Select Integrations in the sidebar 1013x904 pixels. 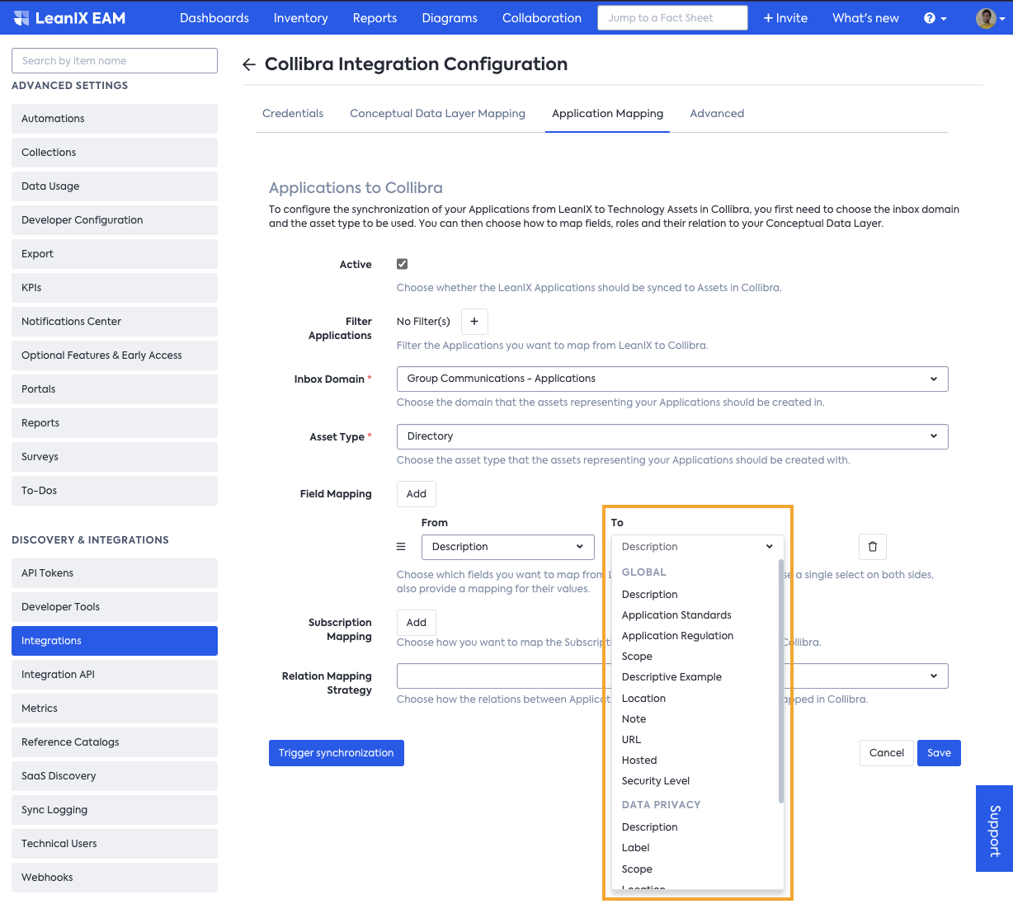coord(115,641)
